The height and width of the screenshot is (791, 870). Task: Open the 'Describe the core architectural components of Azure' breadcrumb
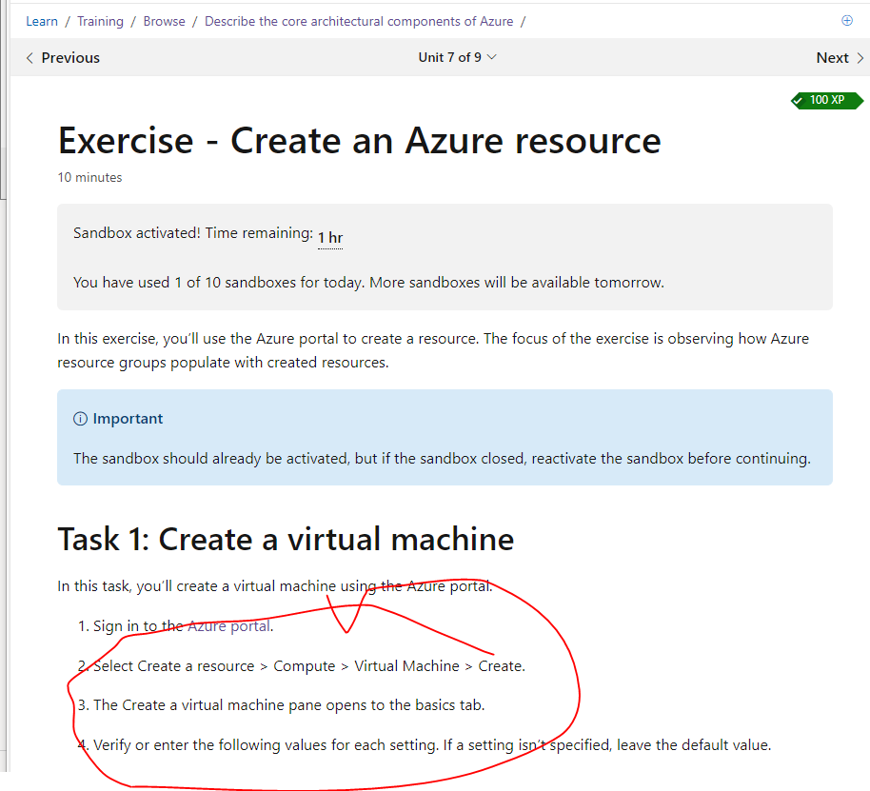coord(359,21)
